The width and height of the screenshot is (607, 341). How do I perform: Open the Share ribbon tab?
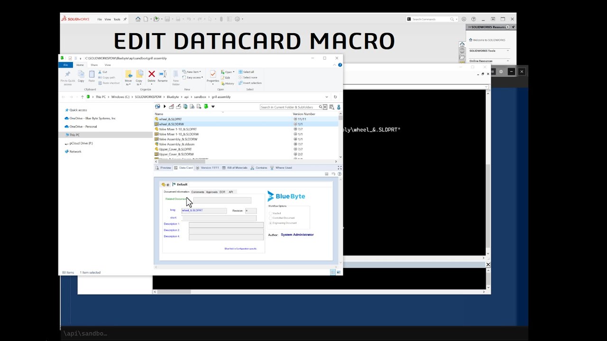[x=94, y=65]
